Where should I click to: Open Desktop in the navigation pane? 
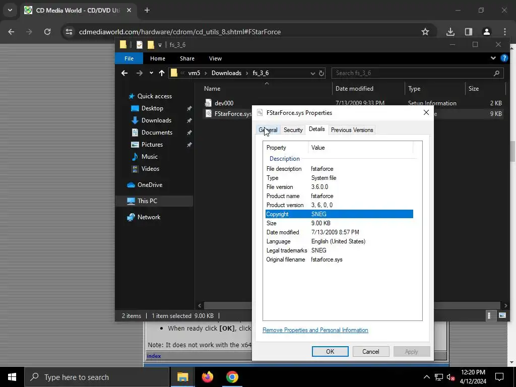tap(152, 108)
